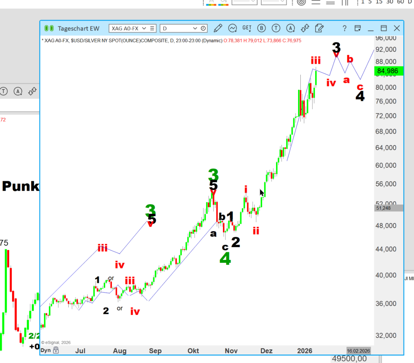
Task: Click the circled B icon
Action: tap(261, 28)
